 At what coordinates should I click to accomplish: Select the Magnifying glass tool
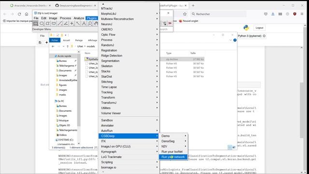(x=90, y=24)
